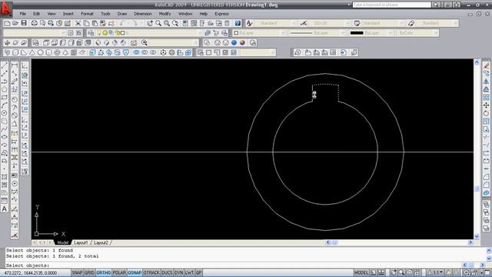
Task: Toggle POLAR tracking in status bar
Action: (x=119, y=272)
